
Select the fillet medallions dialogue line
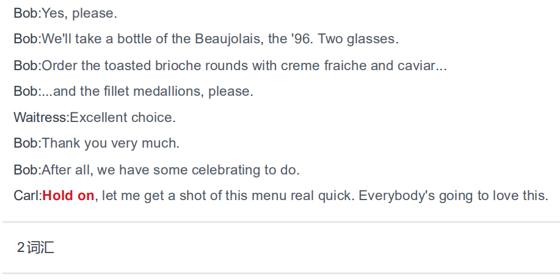coord(134,92)
